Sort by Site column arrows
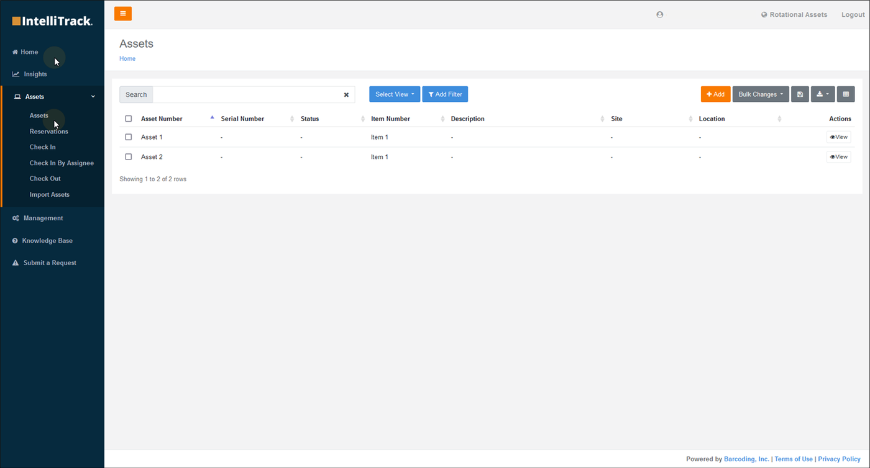The height and width of the screenshot is (468, 870). pos(691,119)
